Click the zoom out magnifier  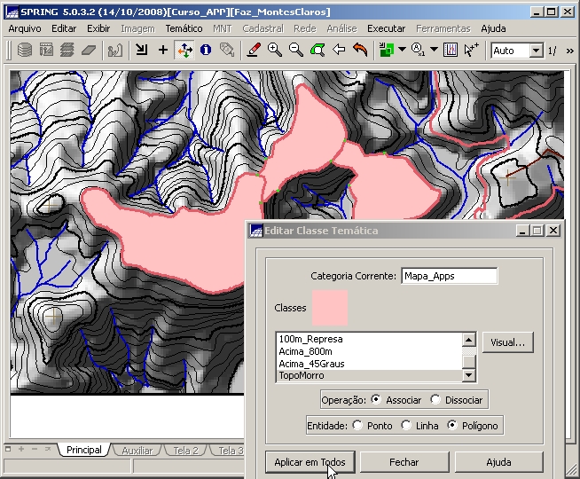pyautogui.click(x=296, y=51)
